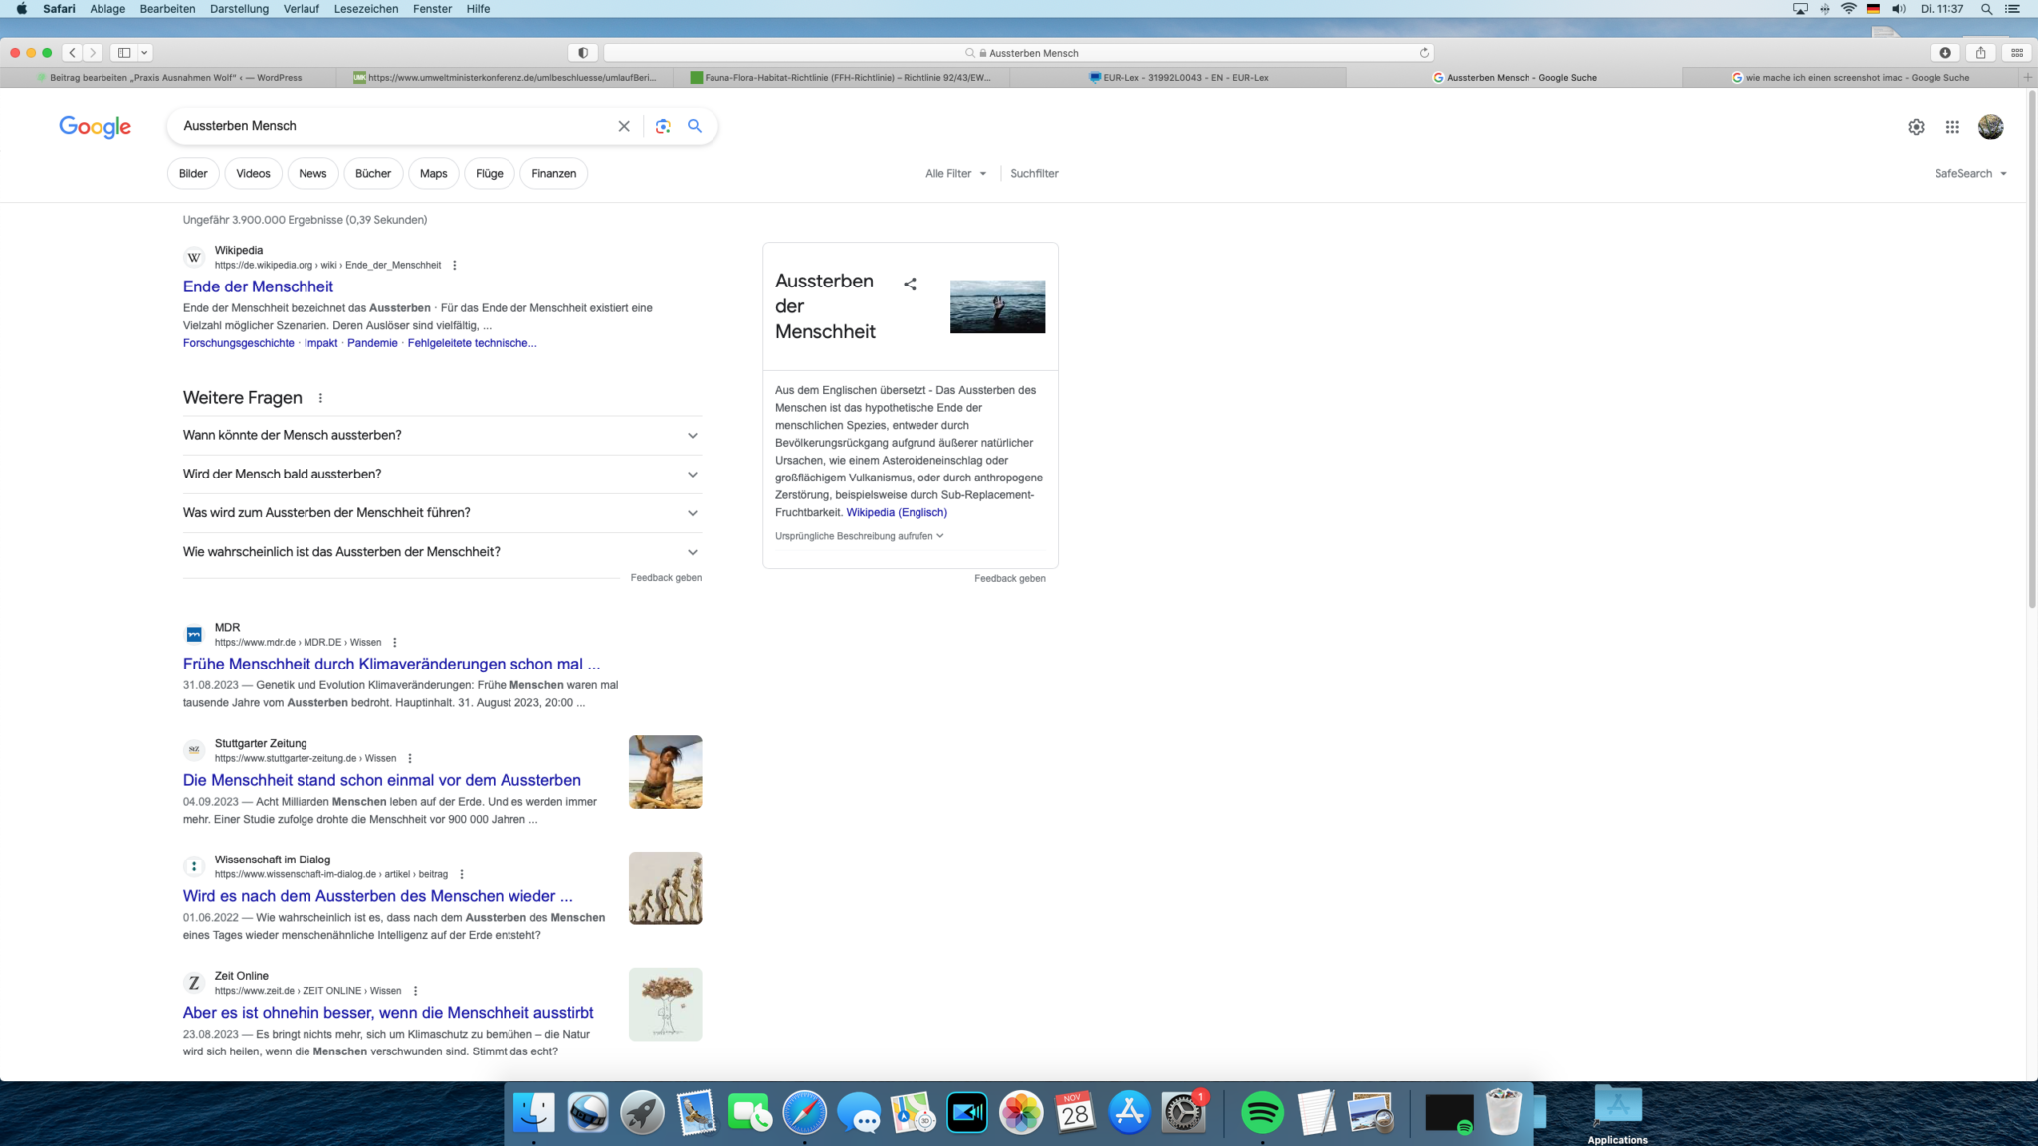Filter results by News
2038x1146 pixels.
(x=312, y=173)
